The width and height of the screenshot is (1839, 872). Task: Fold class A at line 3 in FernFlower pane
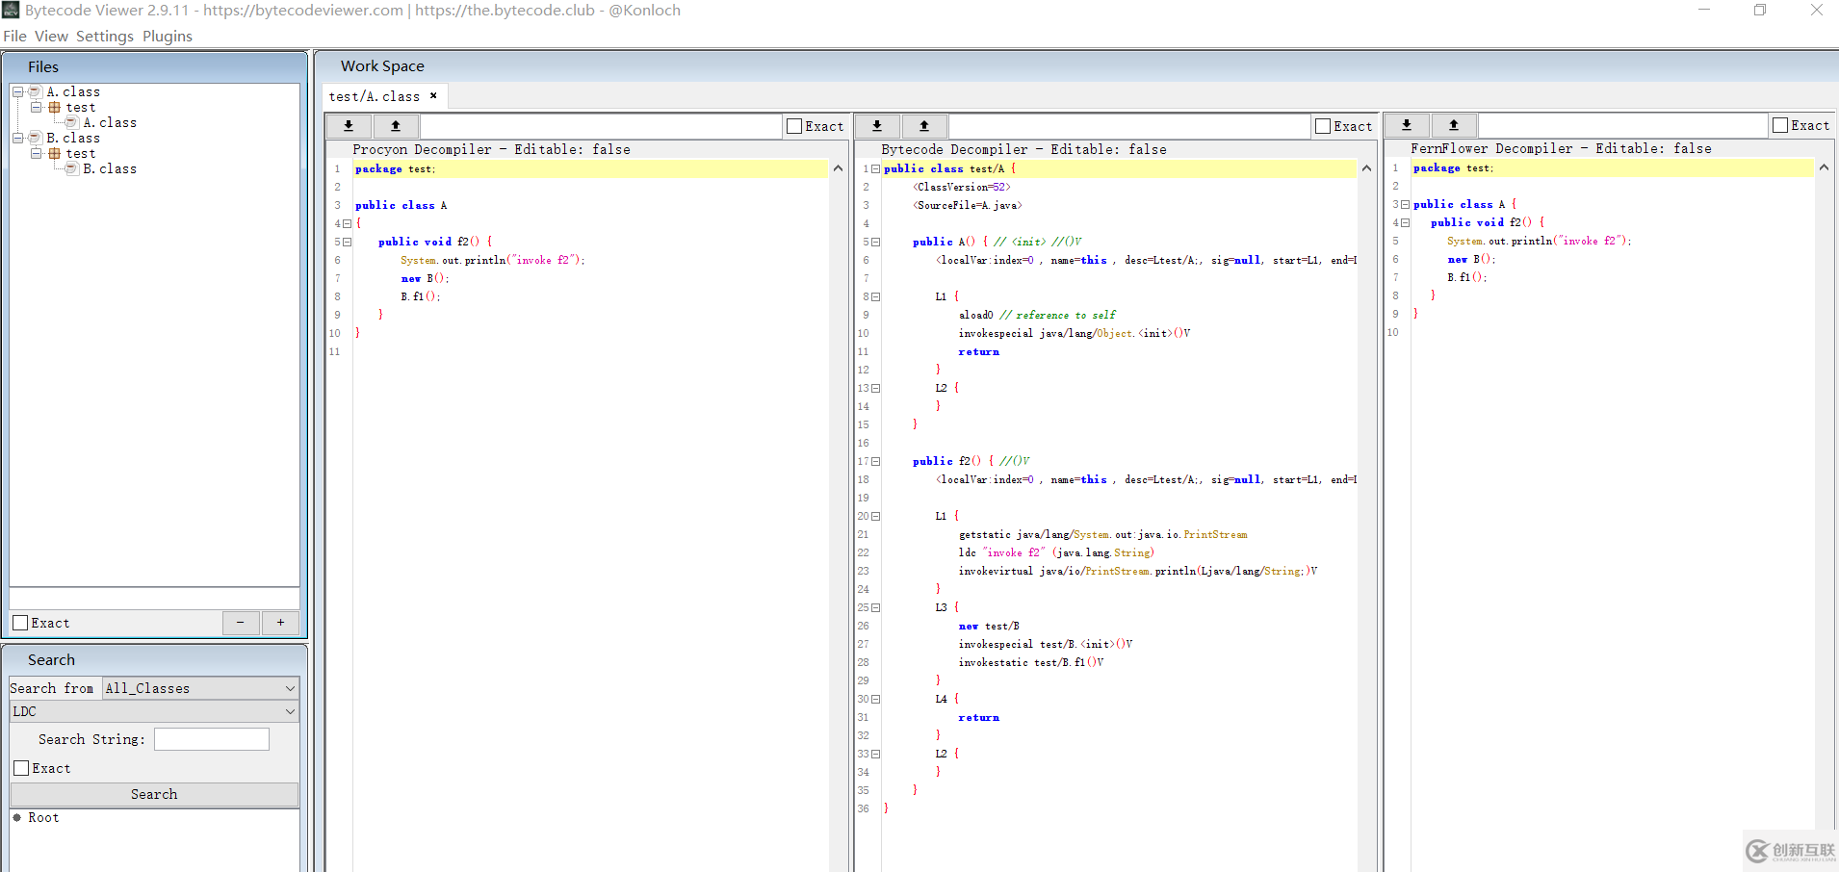tap(1405, 204)
